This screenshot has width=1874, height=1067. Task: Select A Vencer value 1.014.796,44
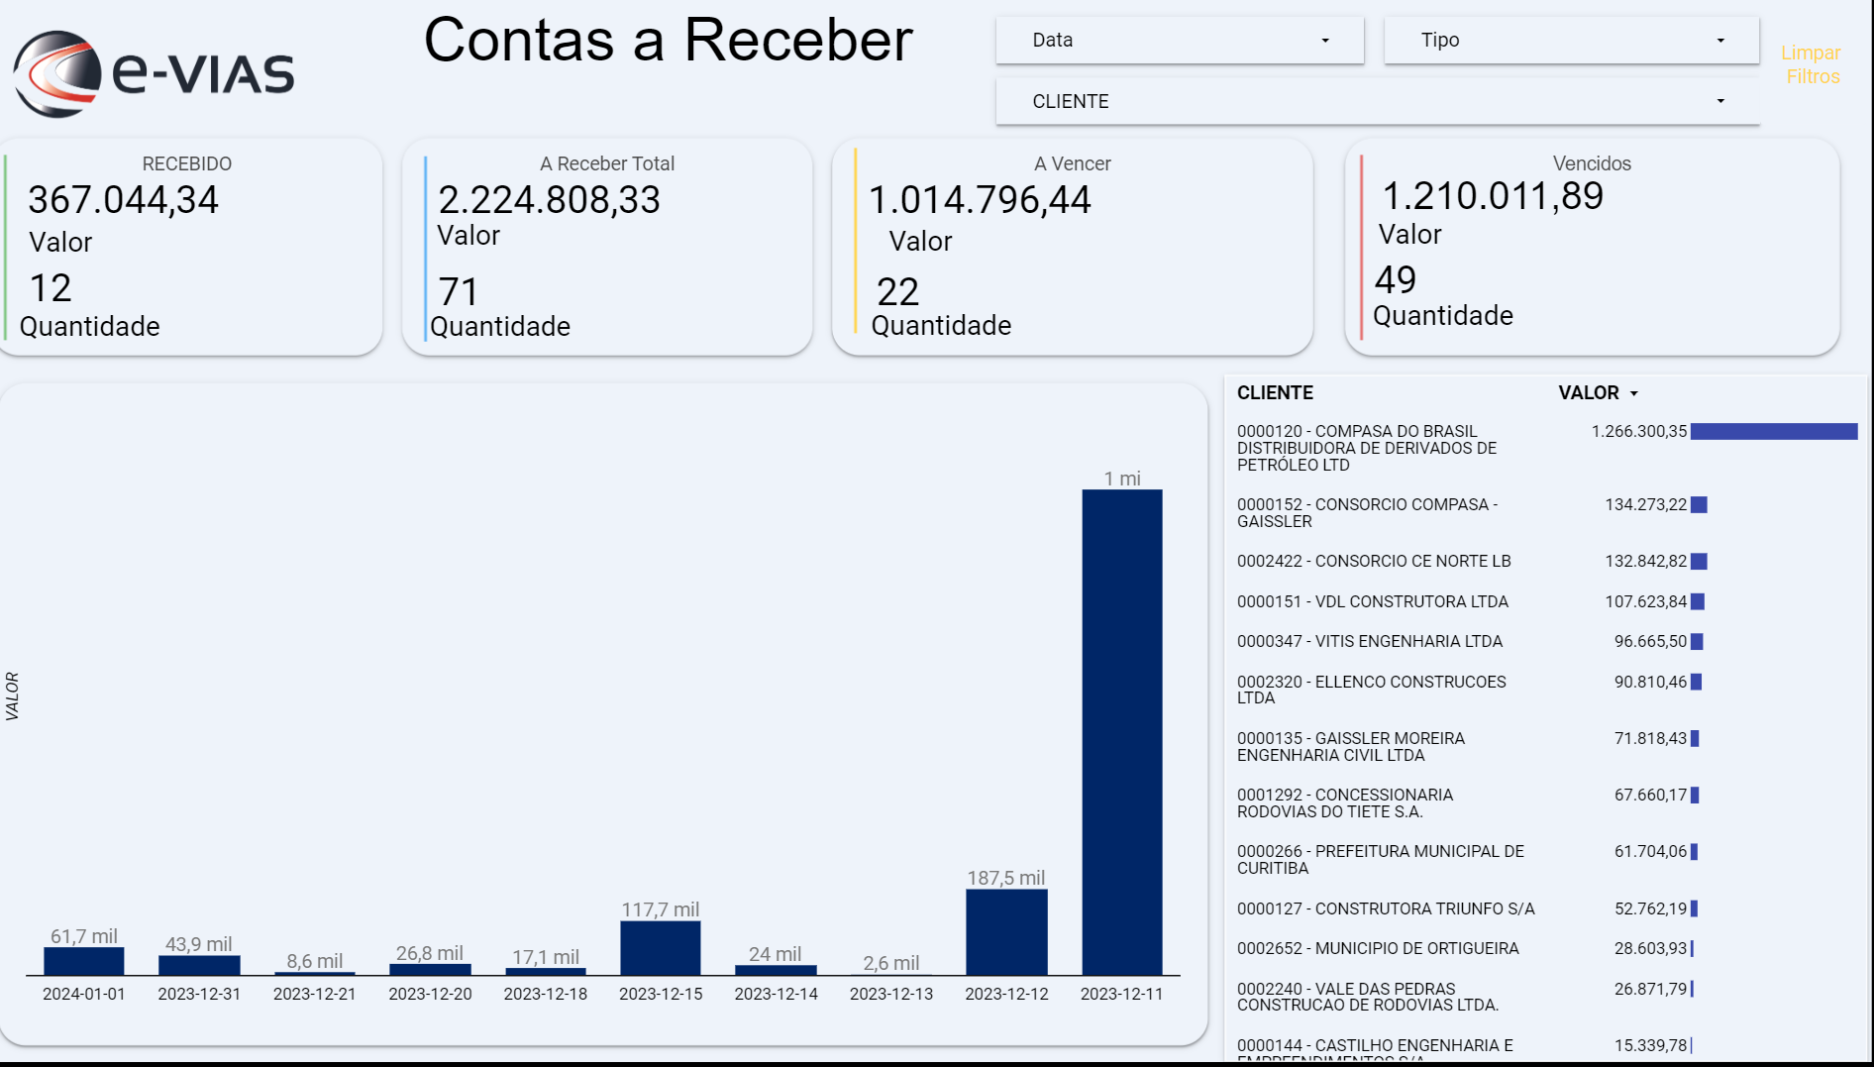(x=980, y=200)
